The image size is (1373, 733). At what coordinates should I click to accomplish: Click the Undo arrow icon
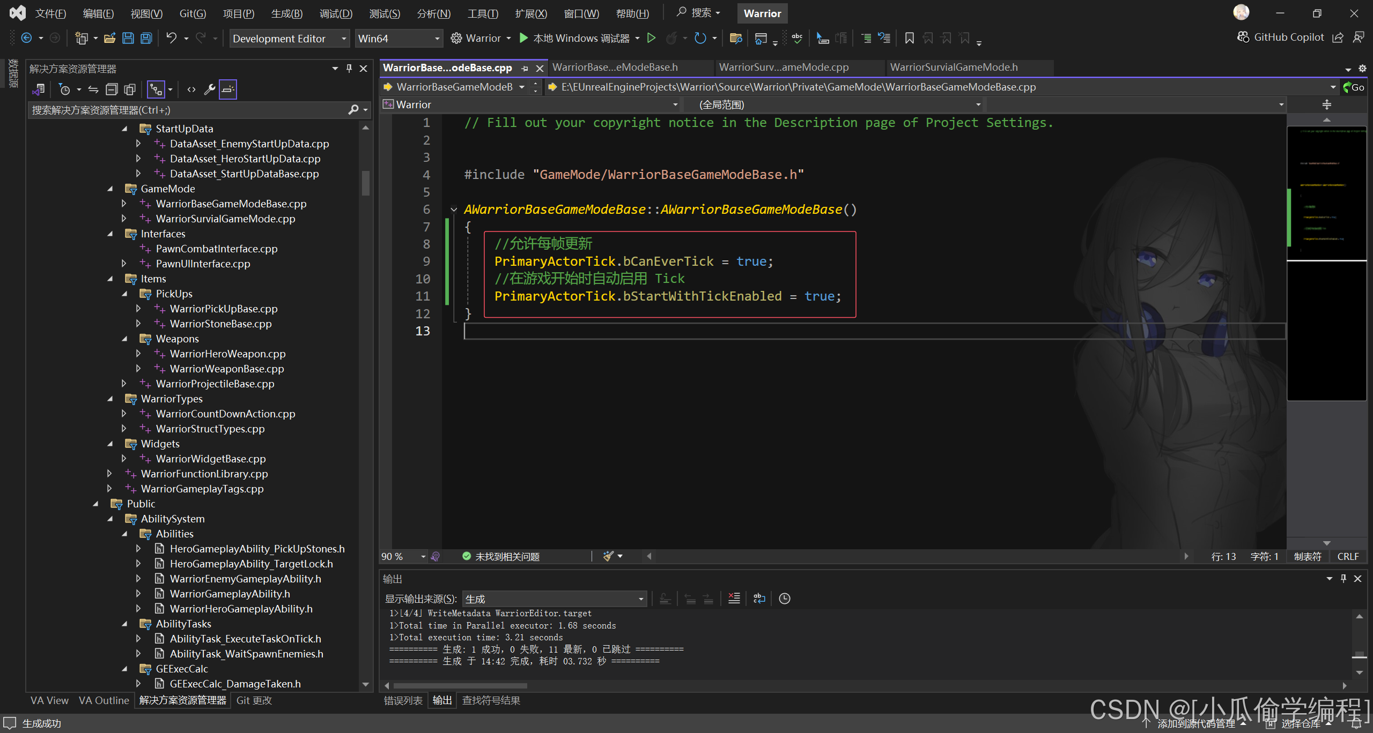tap(171, 38)
